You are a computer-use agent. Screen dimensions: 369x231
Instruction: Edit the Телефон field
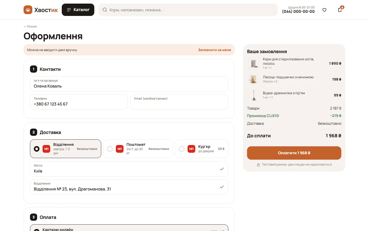pos(79,102)
